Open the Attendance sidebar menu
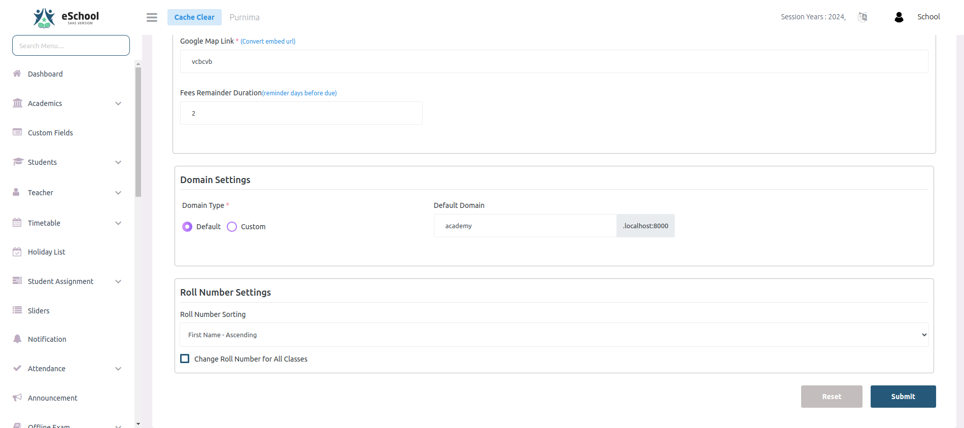This screenshot has height=428, width=964. [x=47, y=369]
